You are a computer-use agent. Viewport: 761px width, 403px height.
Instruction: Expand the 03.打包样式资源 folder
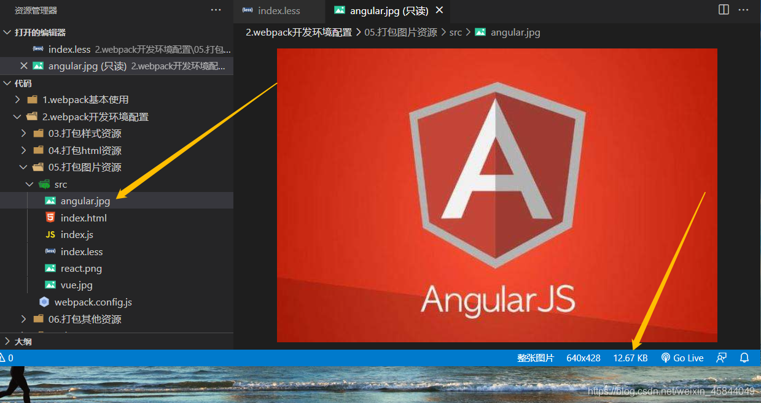[x=24, y=133]
